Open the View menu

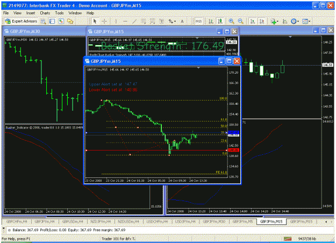(17, 13)
